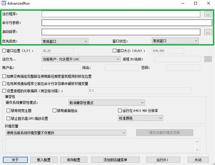This screenshot has width=215, height=165.
Task: Click the 域名 input field
Action: coord(122,68)
